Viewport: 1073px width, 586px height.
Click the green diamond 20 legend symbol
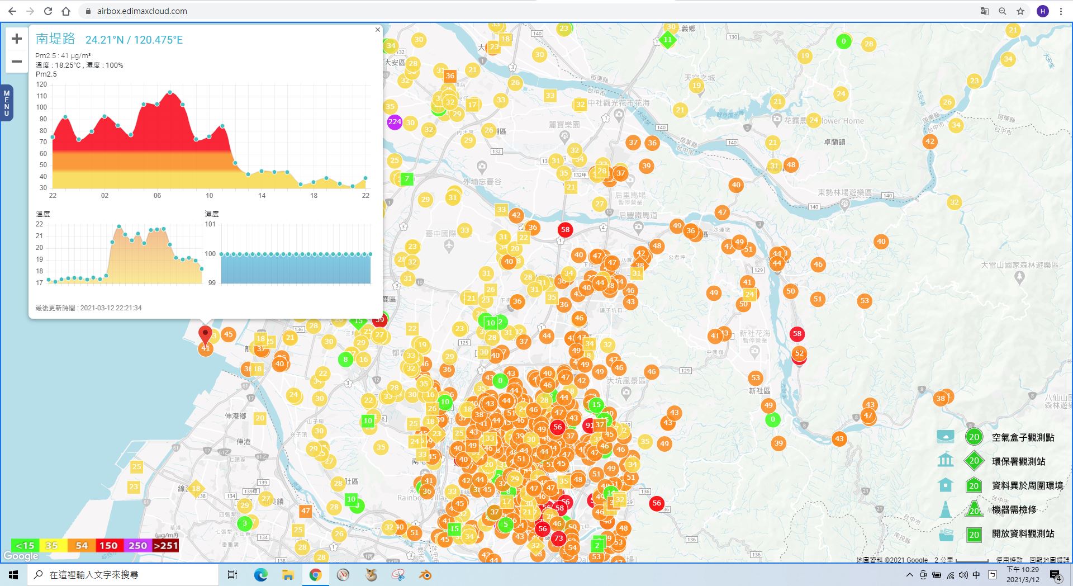(x=974, y=461)
